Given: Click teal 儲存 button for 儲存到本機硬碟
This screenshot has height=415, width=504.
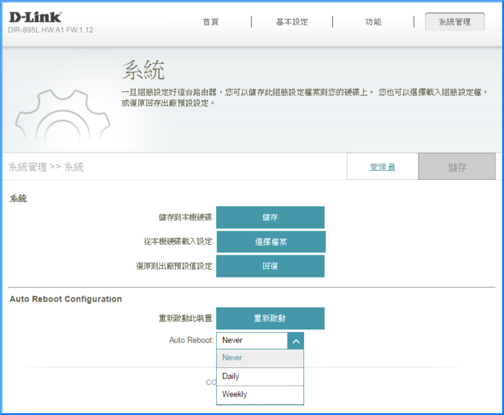Looking at the screenshot, I should [x=270, y=217].
